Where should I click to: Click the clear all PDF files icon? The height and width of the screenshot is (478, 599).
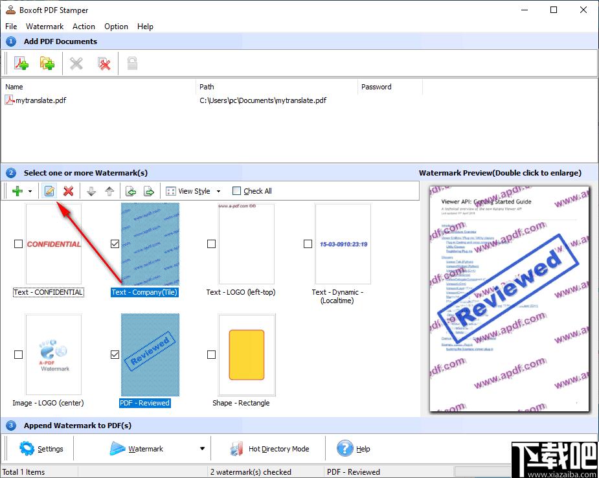click(x=104, y=63)
